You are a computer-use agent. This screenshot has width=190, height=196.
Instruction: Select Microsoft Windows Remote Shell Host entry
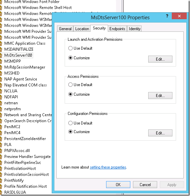pyautogui.click(x=38, y=8)
